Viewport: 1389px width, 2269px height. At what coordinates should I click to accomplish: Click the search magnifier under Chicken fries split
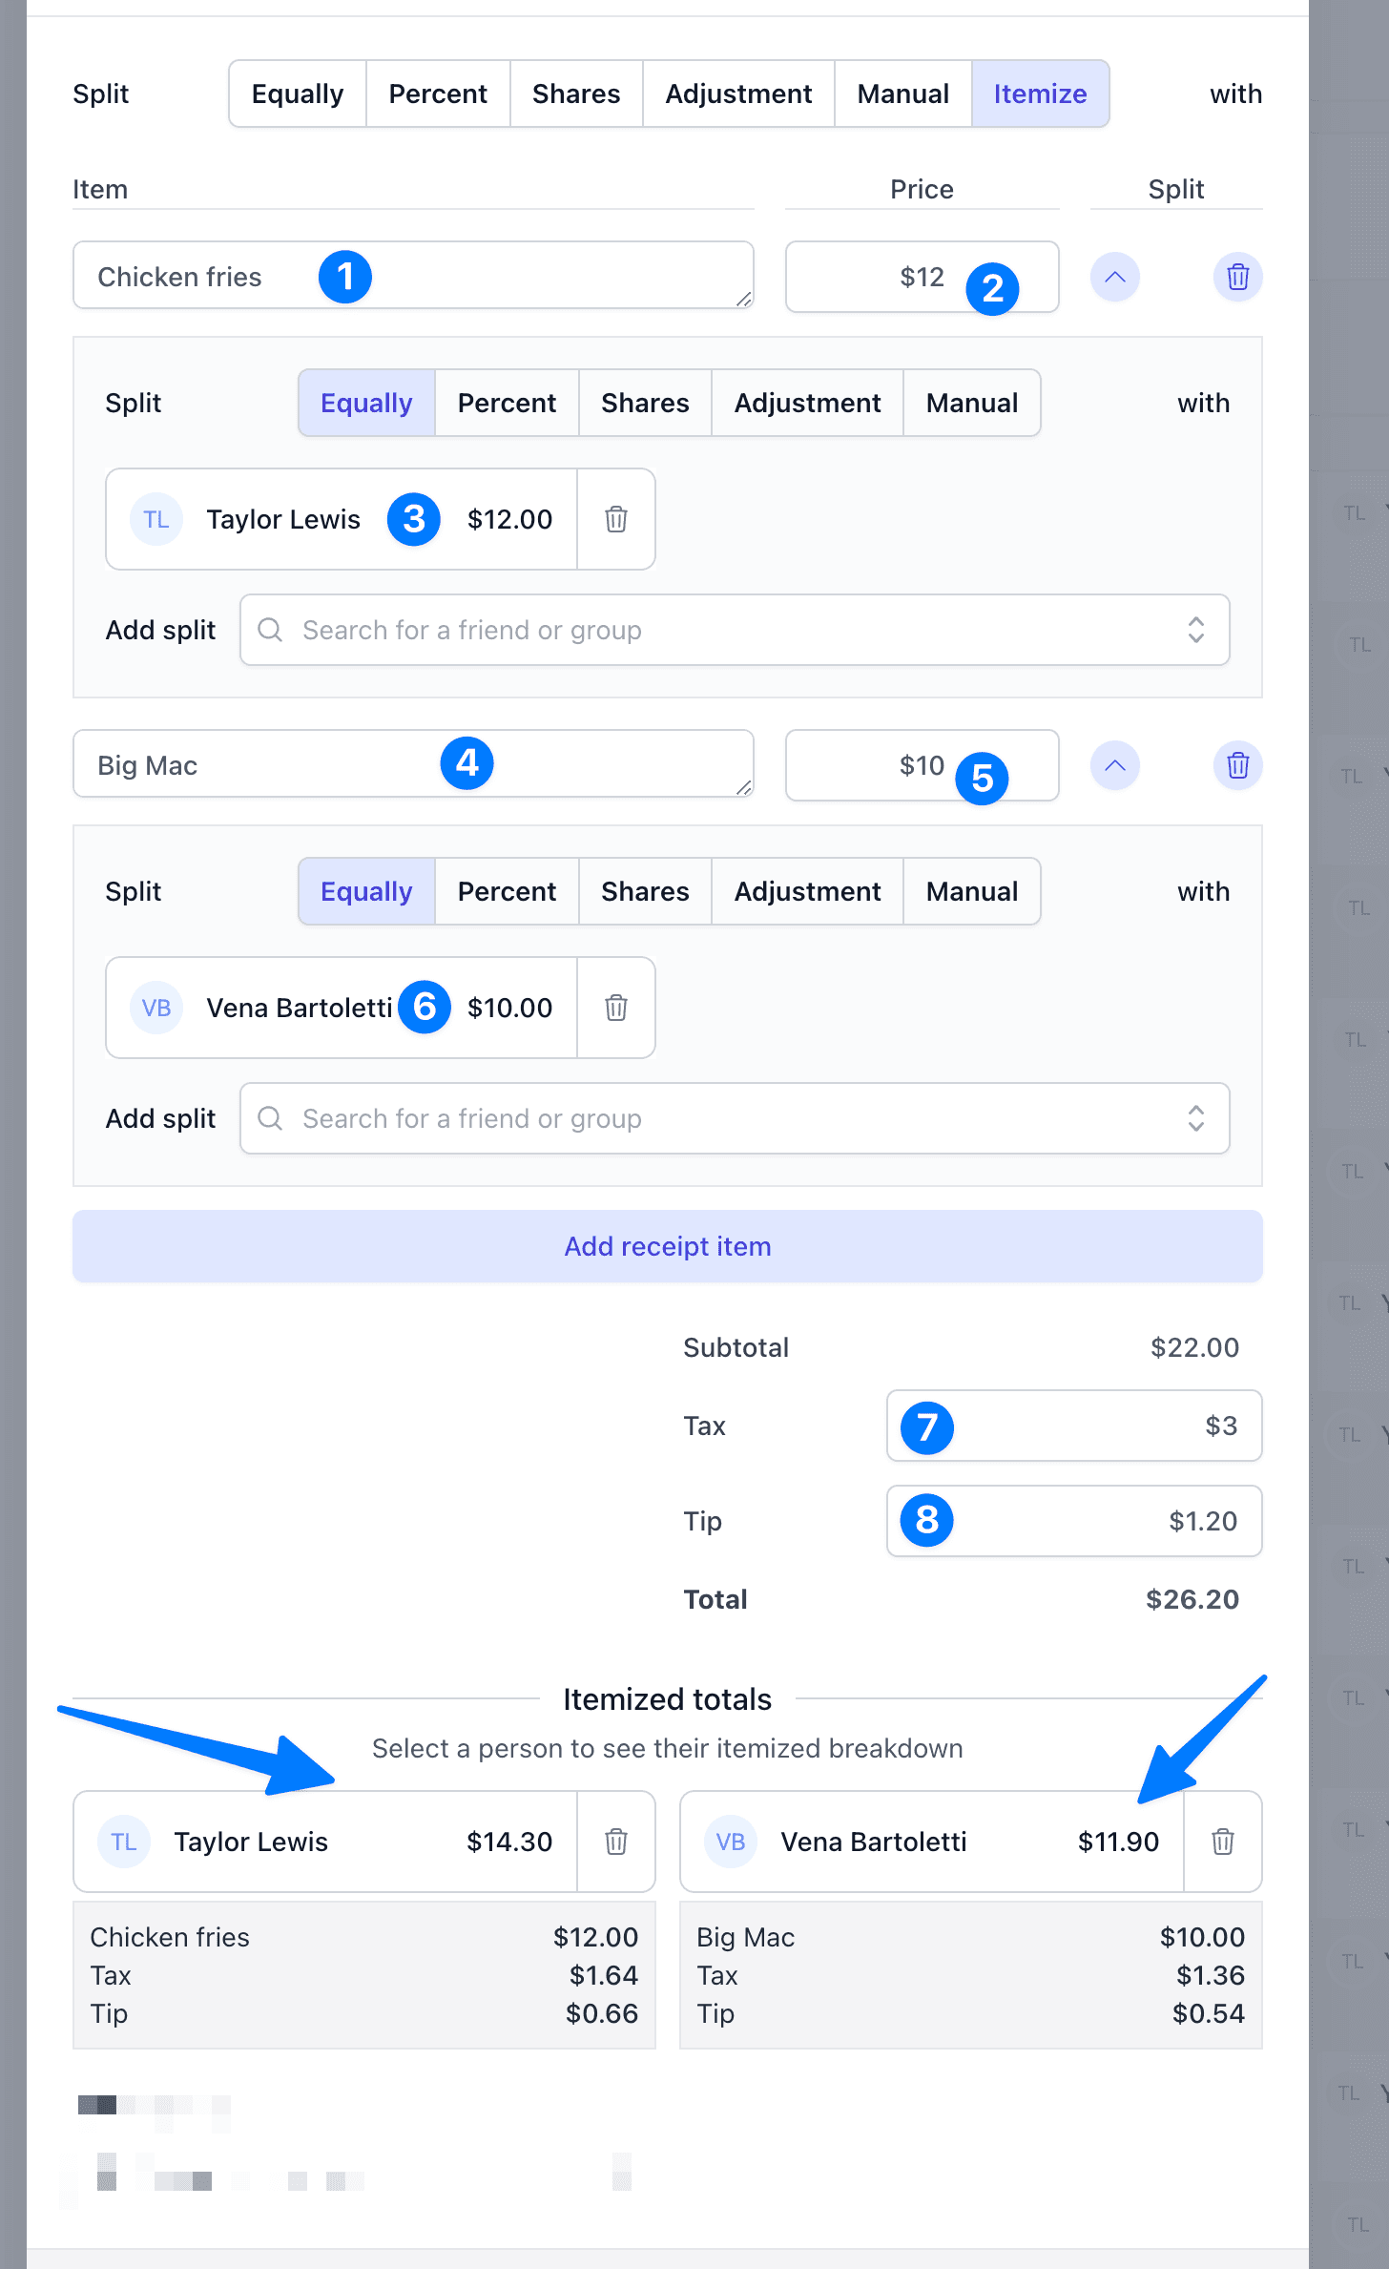point(270,630)
